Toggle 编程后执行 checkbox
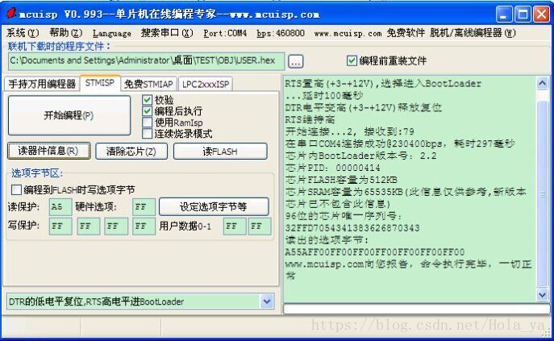 [x=147, y=111]
